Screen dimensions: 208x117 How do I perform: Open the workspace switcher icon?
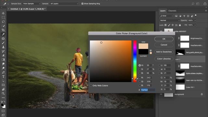(x=198, y=4)
